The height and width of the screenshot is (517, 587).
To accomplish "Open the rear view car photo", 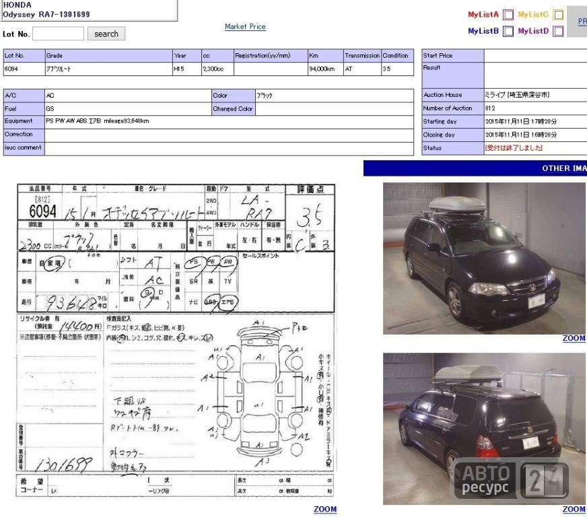I will [x=485, y=429].
